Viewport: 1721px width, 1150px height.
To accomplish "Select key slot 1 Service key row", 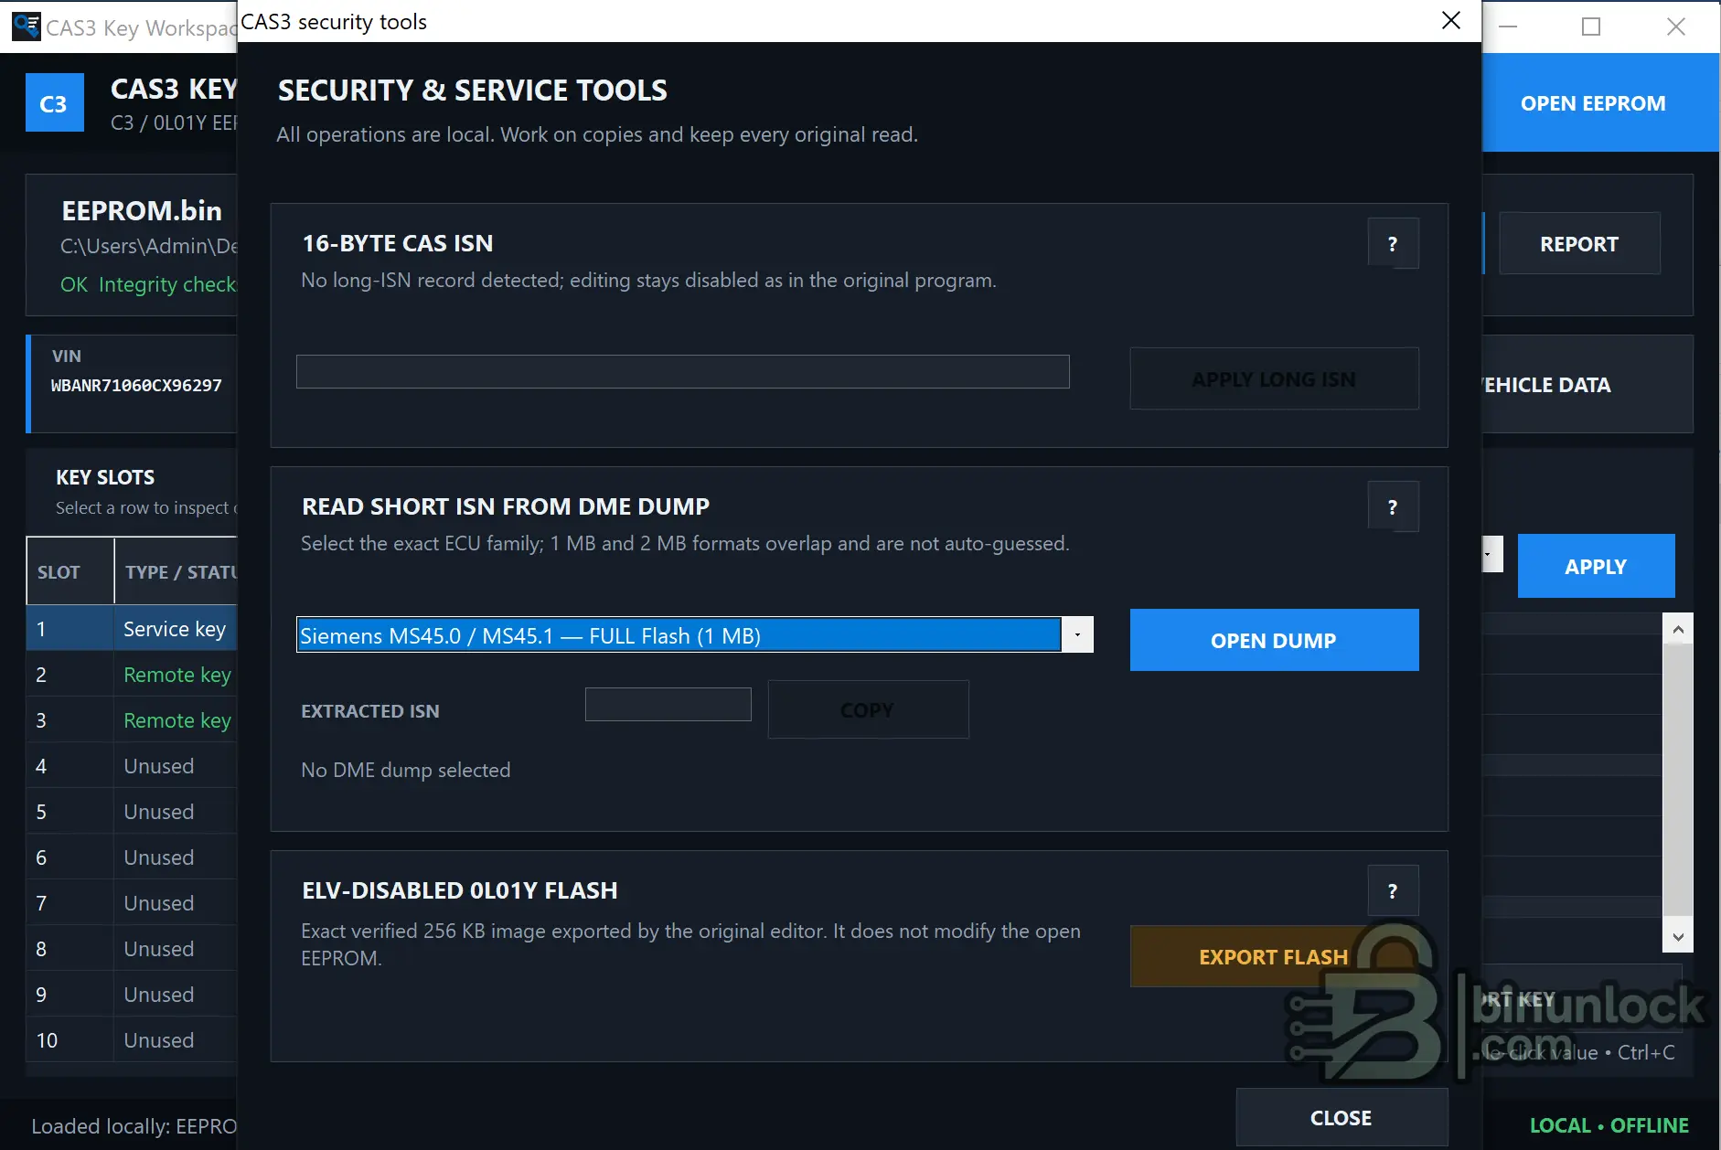I will tap(132, 629).
